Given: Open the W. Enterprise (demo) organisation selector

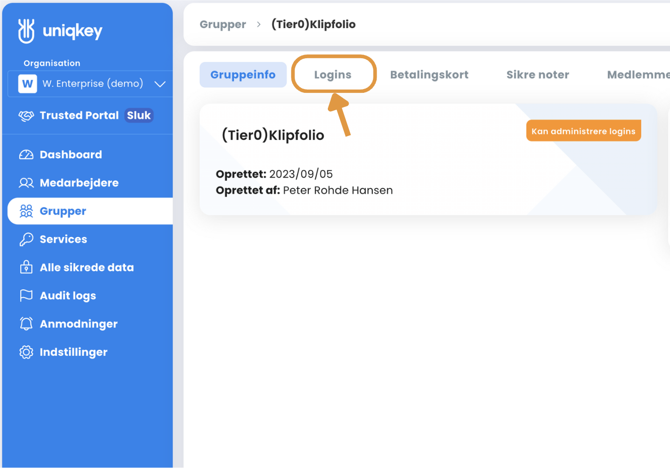Looking at the screenshot, I should tap(90, 84).
